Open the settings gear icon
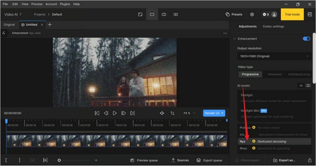 [x=252, y=15]
